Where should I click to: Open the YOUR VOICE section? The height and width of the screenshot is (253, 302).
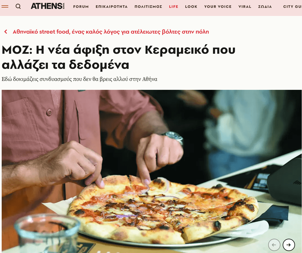click(218, 6)
